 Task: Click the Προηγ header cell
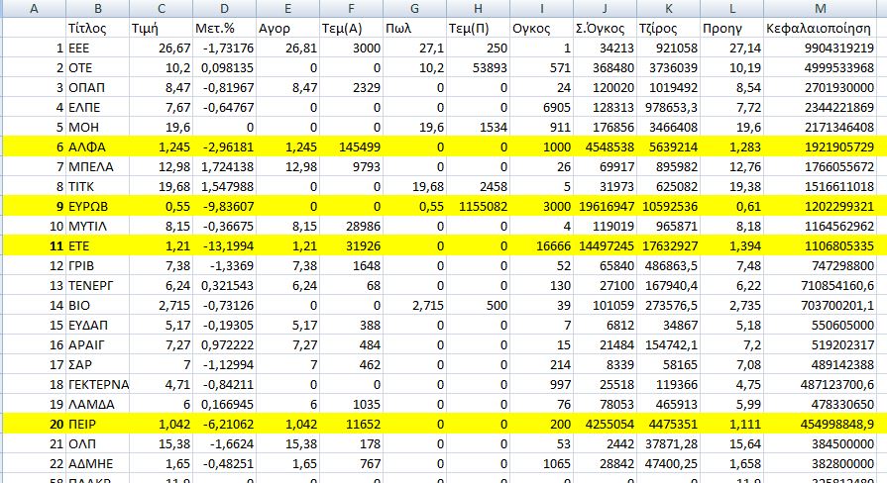[732, 29]
